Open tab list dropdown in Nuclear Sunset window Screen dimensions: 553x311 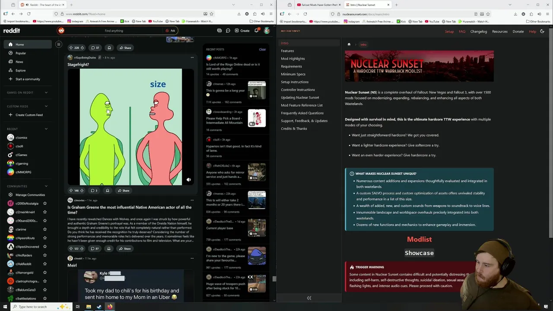pyautogui.click(x=510, y=5)
